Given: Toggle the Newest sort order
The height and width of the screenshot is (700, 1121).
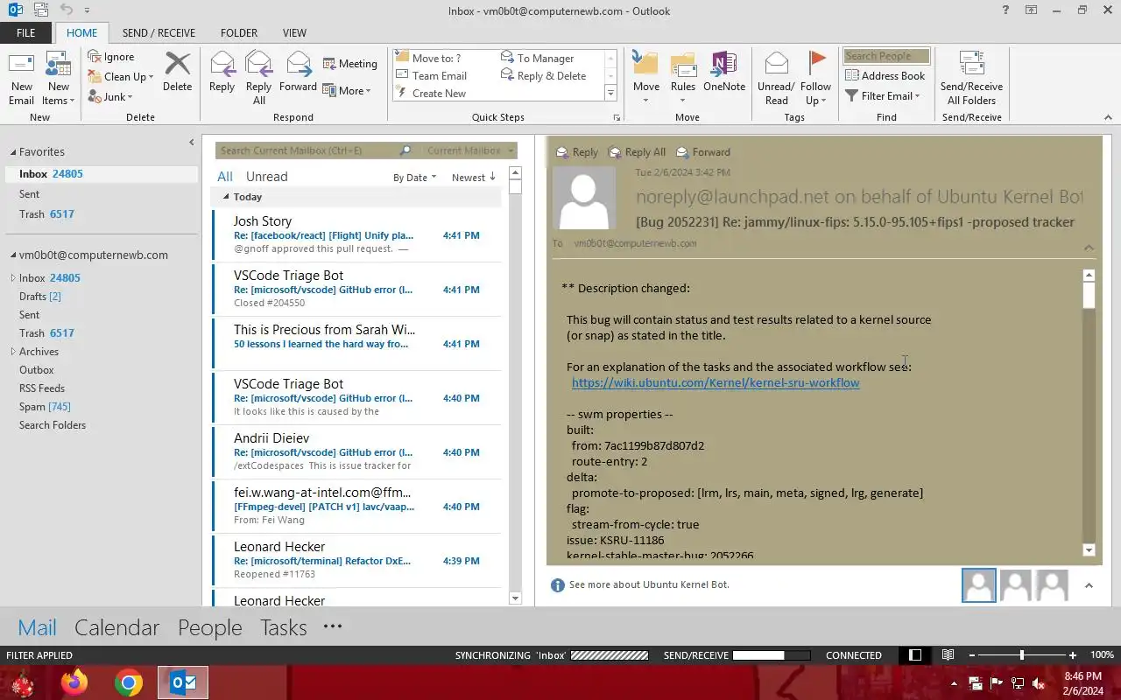Looking at the screenshot, I should tap(474, 178).
